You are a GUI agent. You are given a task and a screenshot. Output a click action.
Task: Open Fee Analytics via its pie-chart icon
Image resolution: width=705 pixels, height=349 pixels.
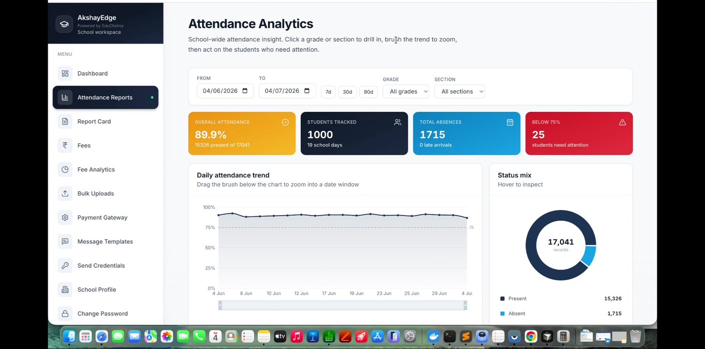(x=65, y=169)
